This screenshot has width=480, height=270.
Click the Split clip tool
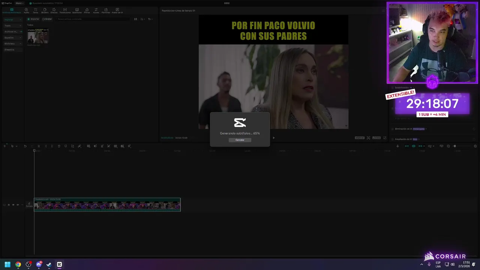[39, 146]
